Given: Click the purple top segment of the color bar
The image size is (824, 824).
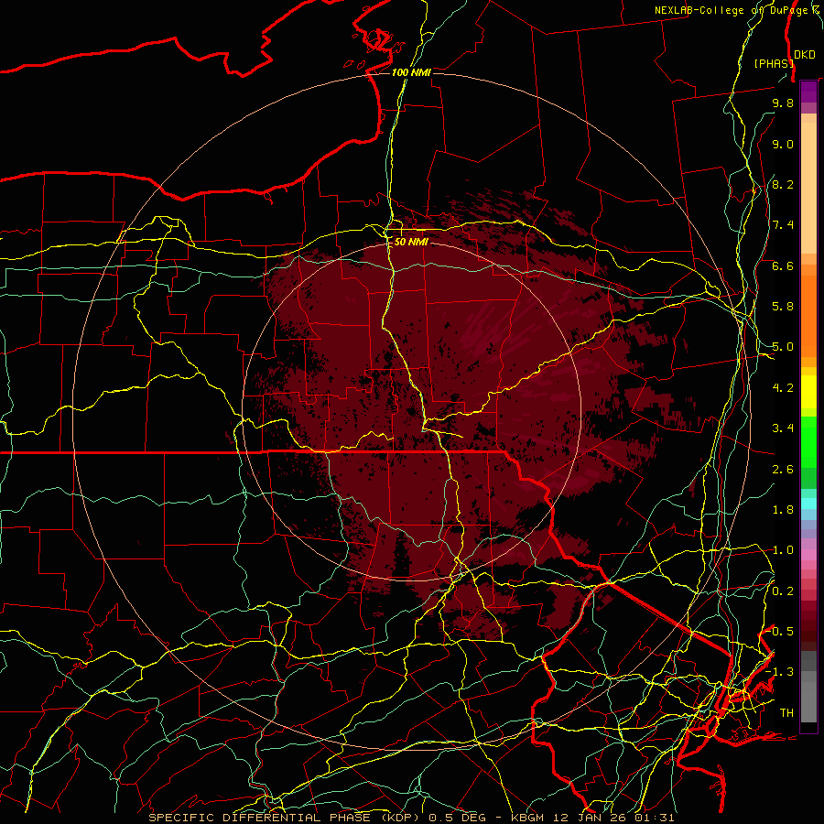Looking at the screenshot, I should pyautogui.click(x=808, y=92).
